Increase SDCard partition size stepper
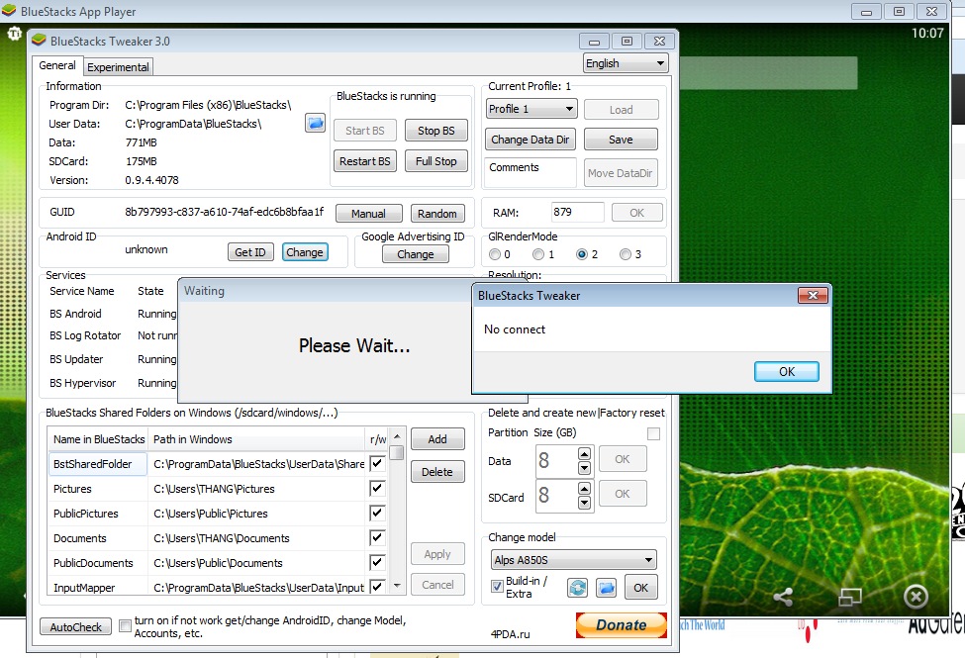The image size is (965, 658). click(x=585, y=488)
